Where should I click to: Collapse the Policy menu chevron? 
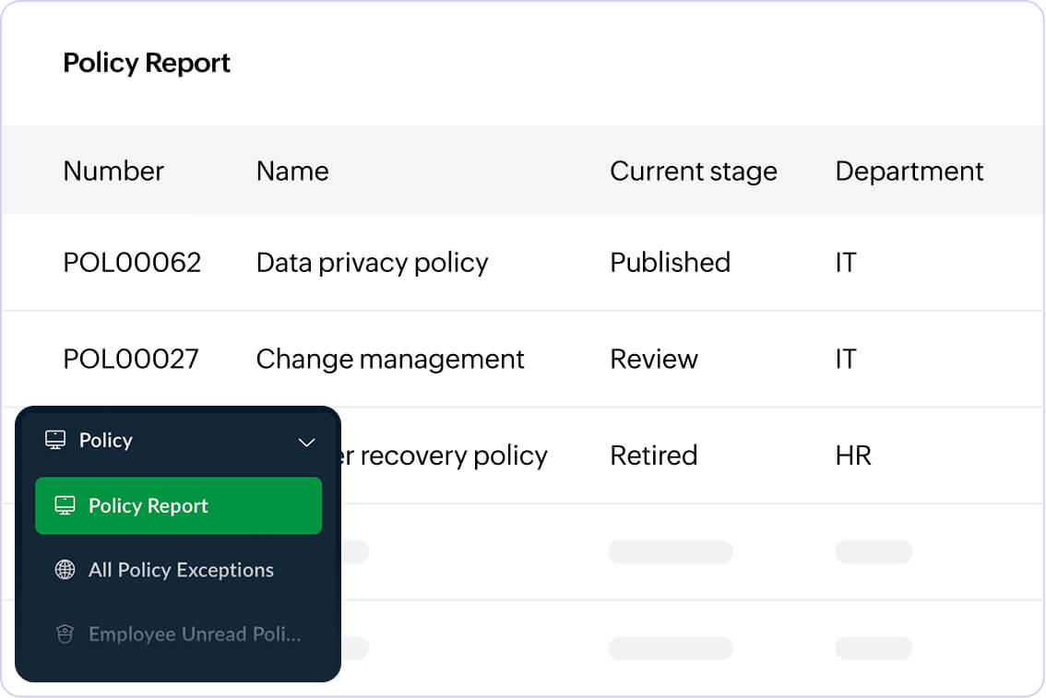pyautogui.click(x=307, y=443)
